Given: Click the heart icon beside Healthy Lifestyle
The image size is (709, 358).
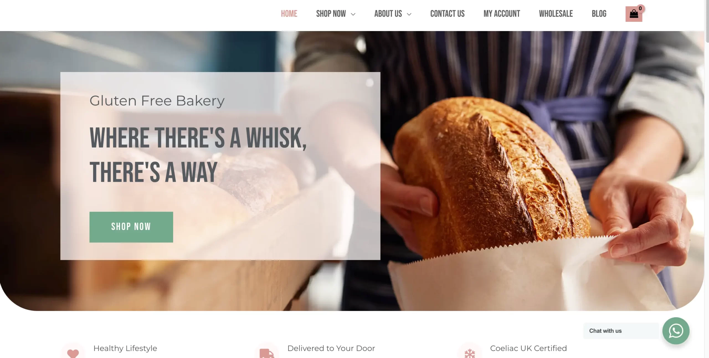Looking at the screenshot, I should point(73,353).
